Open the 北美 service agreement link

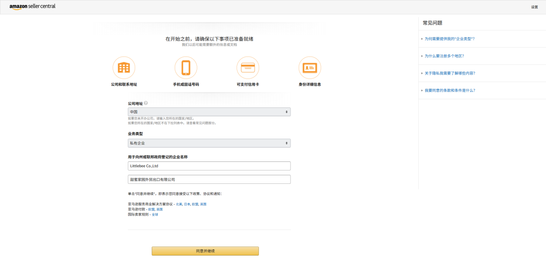(179, 204)
